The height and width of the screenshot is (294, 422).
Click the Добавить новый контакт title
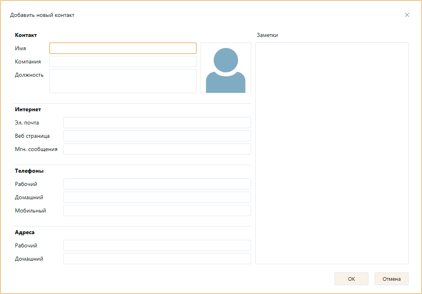point(42,15)
